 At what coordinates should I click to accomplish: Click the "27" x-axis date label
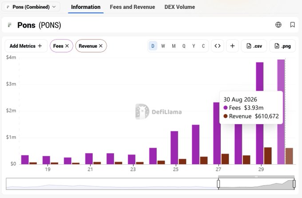218,169
